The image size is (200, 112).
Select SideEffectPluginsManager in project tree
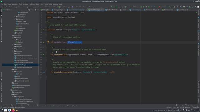click(x=24, y=67)
